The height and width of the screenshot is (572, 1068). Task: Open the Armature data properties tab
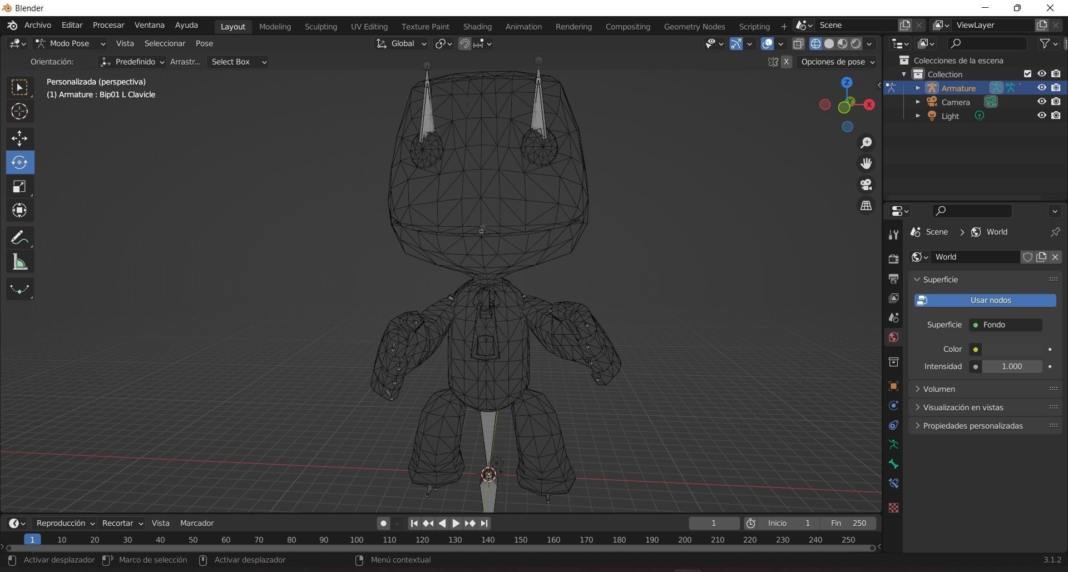click(x=893, y=444)
